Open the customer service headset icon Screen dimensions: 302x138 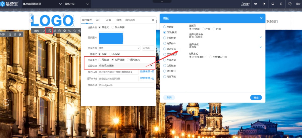point(290,4)
